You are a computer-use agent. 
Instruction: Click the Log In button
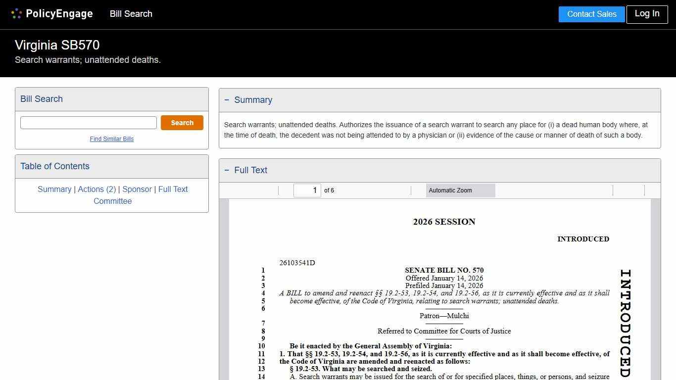coord(647,14)
